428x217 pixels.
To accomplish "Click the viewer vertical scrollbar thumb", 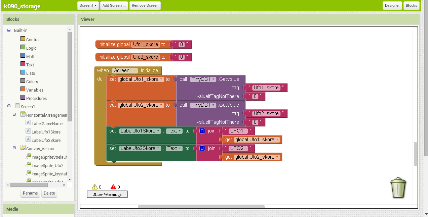I will 415,154.
